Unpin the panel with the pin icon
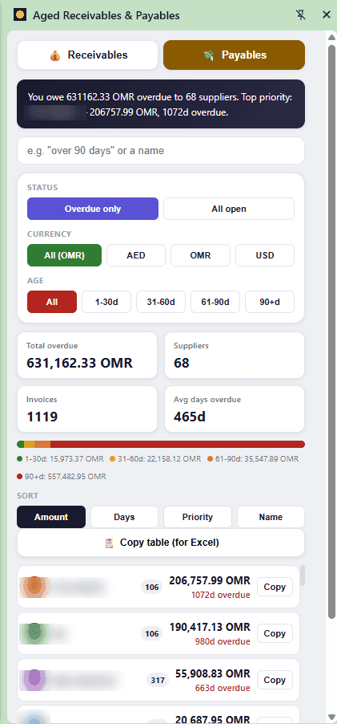The image size is (337, 724). pyautogui.click(x=301, y=14)
